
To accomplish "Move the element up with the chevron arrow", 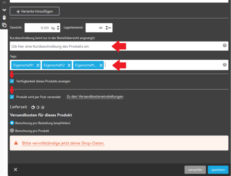I will 4,2.
